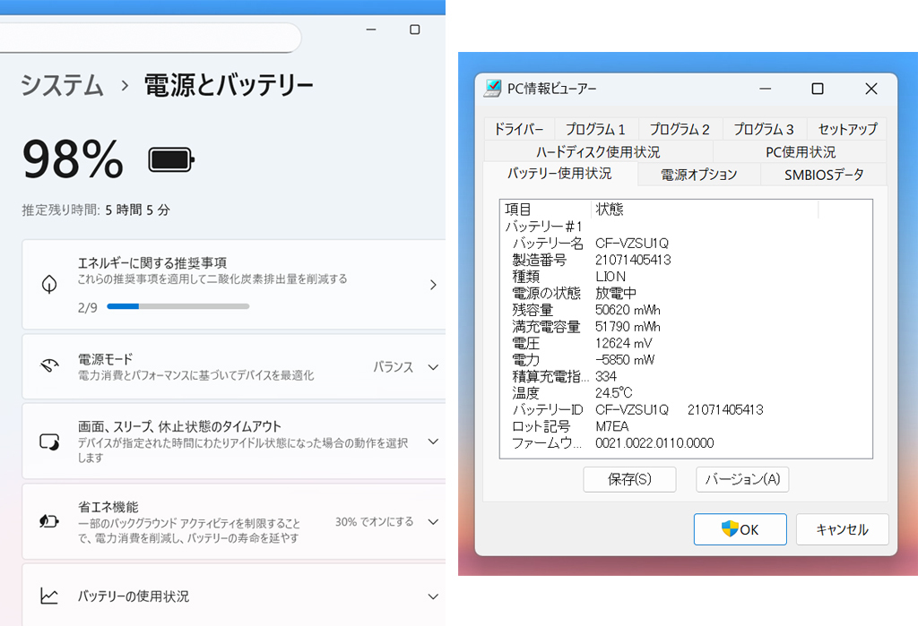
Task: Click the search field at the top left
Action: [x=152, y=38]
